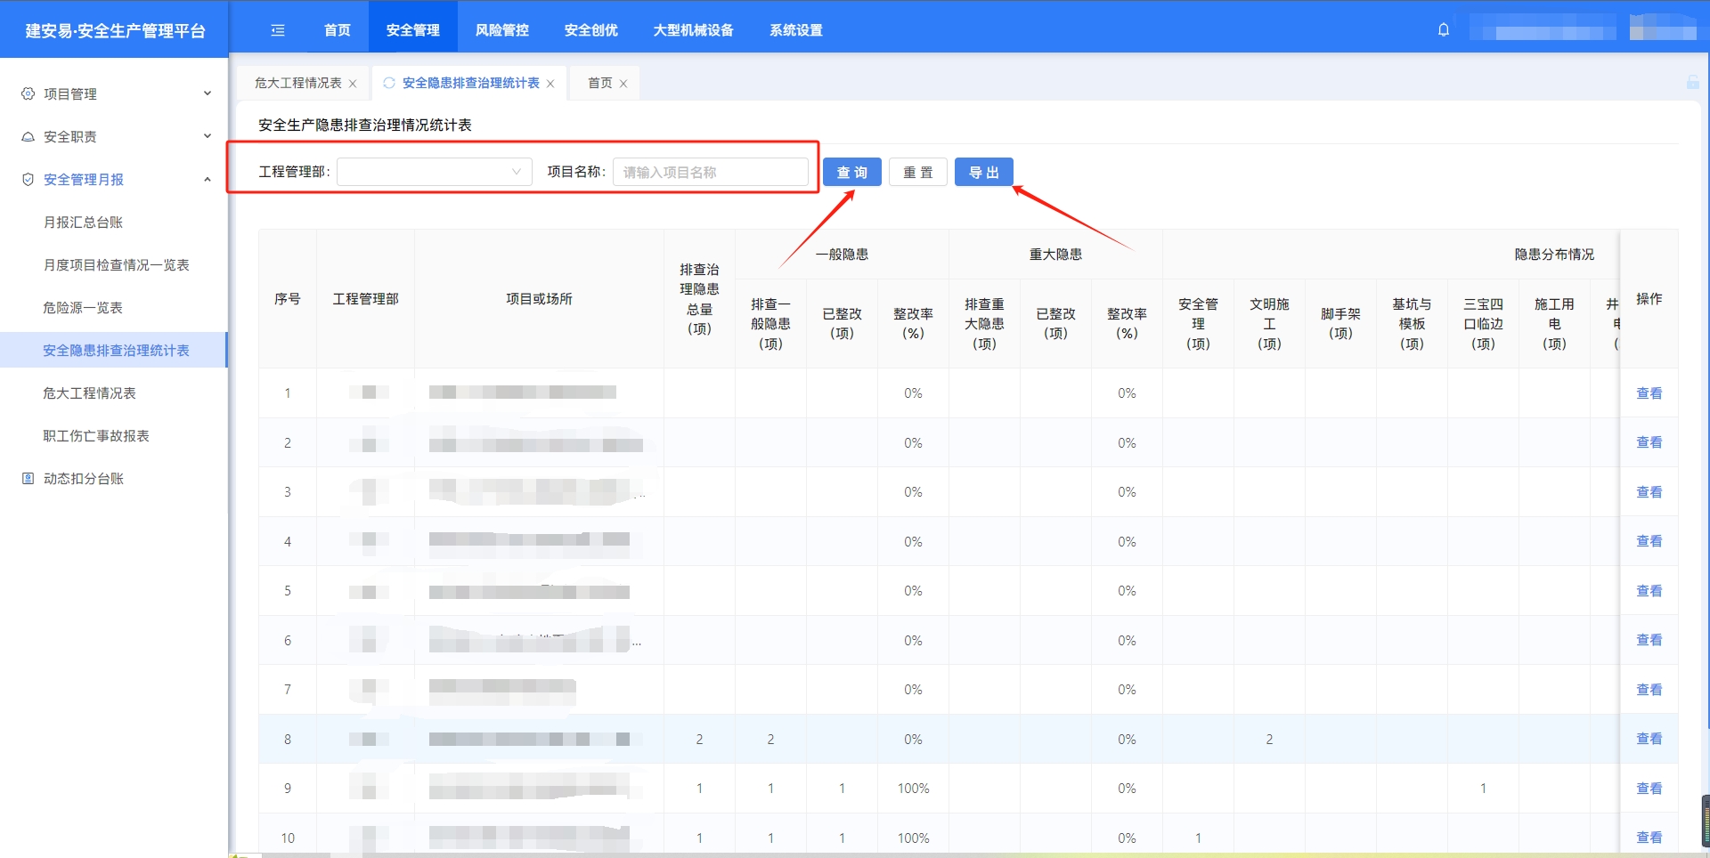Viewport: 1710px width, 858px height.
Task: Open the 工程管理部 dropdown
Action: (434, 172)
